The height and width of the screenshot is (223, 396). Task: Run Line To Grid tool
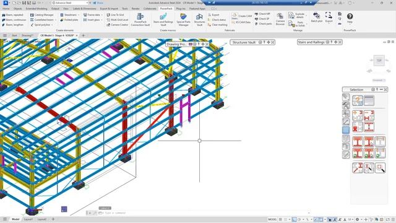(x=115, y=15)
